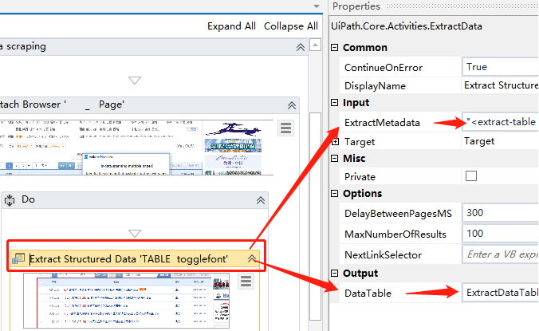Click the extracted table screenshot thumbnail
Image resolution: width=539 pixels, height=331 pixels.
pyautogui.click(x=126, y=301)
